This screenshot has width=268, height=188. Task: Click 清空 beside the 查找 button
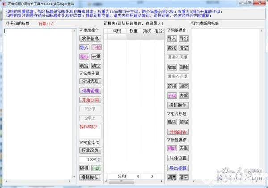[184, 48]
